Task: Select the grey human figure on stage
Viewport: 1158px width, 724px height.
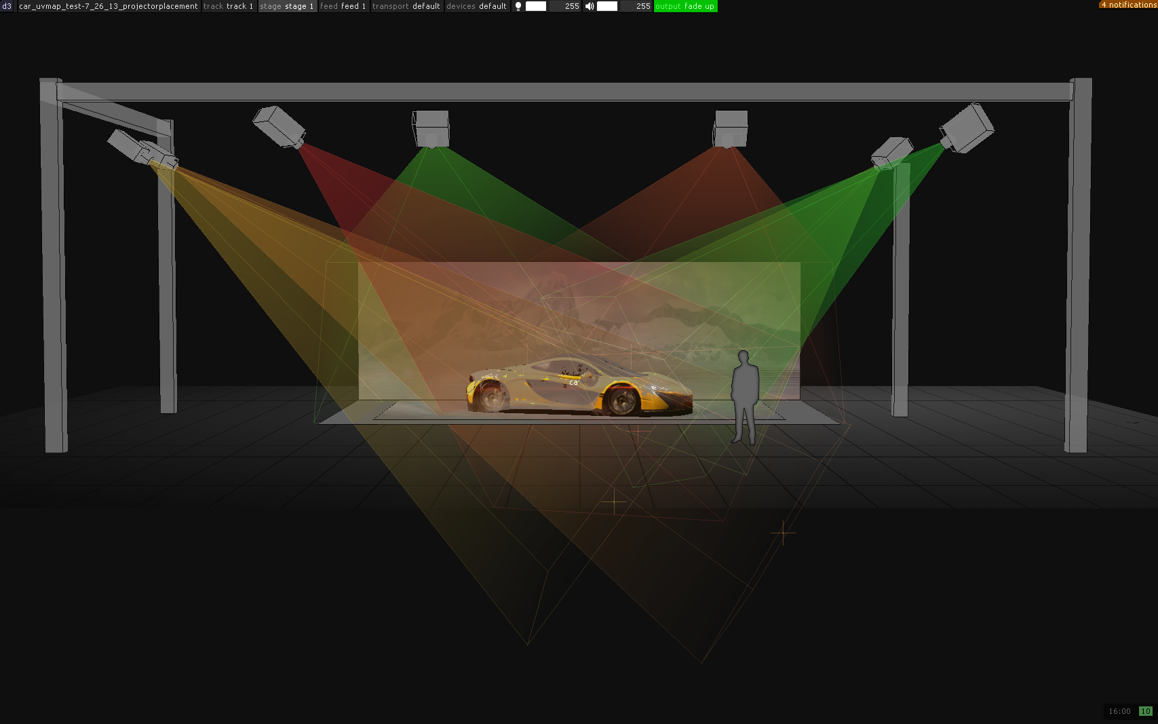Action: pos(744,398)
